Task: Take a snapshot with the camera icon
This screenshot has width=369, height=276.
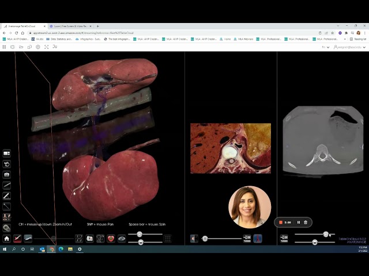Action: 6,175
